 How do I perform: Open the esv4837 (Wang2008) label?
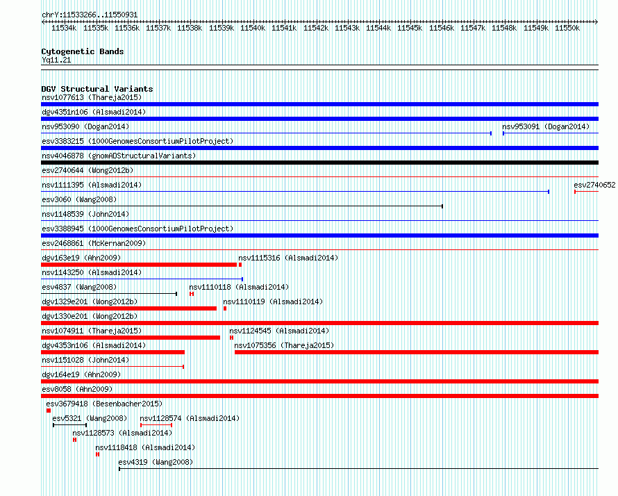79,287
